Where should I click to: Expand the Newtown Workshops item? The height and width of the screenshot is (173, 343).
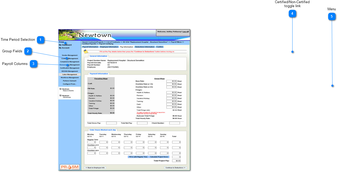[60, 95]
